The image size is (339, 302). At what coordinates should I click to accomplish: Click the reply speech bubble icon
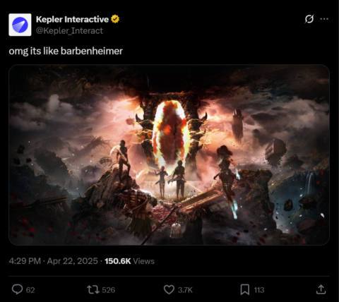point(18,289)
